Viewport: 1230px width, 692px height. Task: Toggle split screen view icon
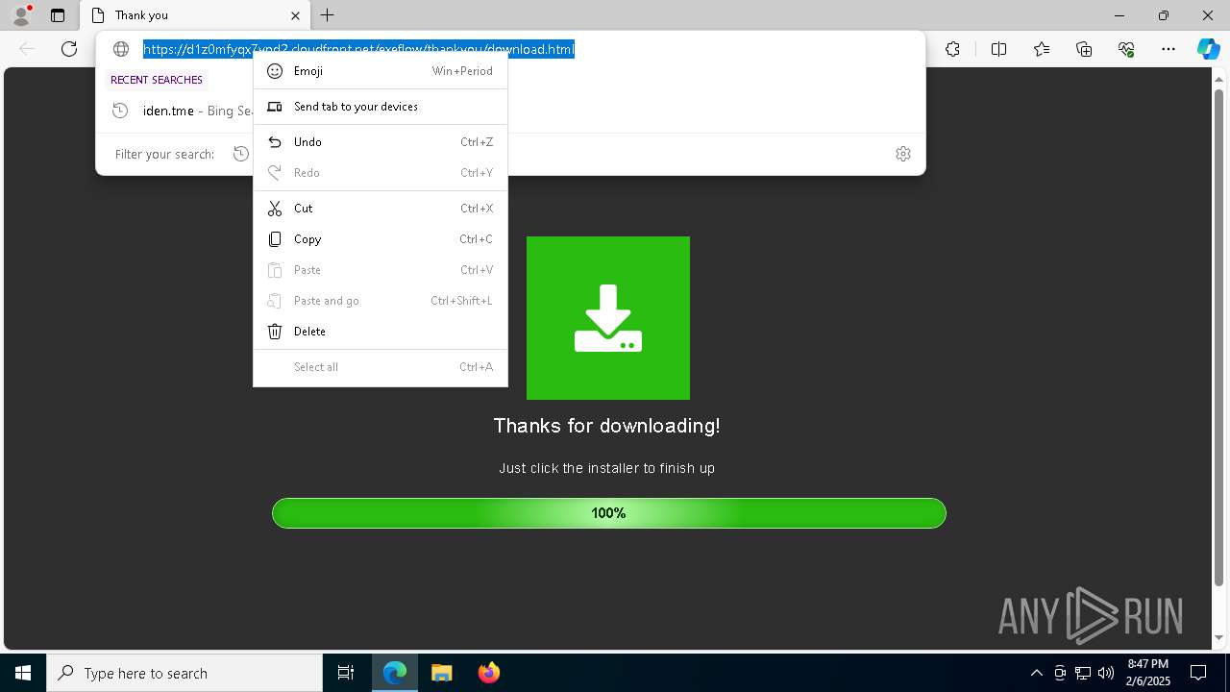[998, 49]
